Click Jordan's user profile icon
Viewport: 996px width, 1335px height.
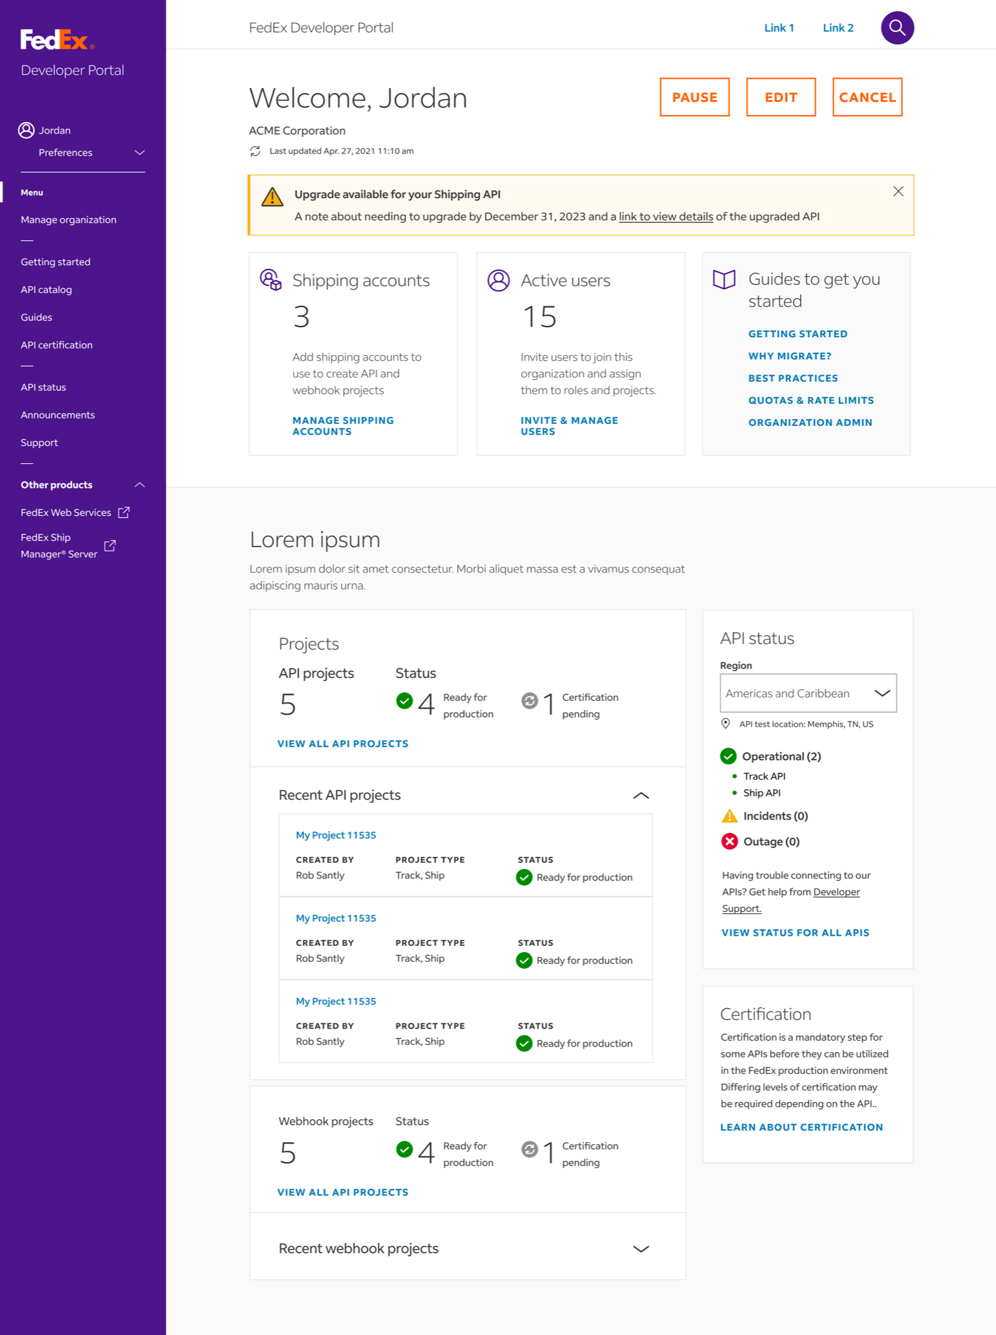[x=26, y=130]
